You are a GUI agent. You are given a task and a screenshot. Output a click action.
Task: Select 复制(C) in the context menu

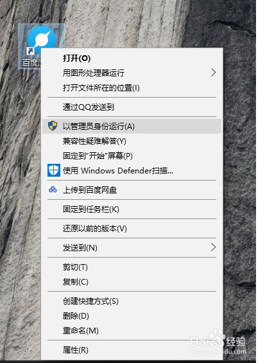point(132,282)
